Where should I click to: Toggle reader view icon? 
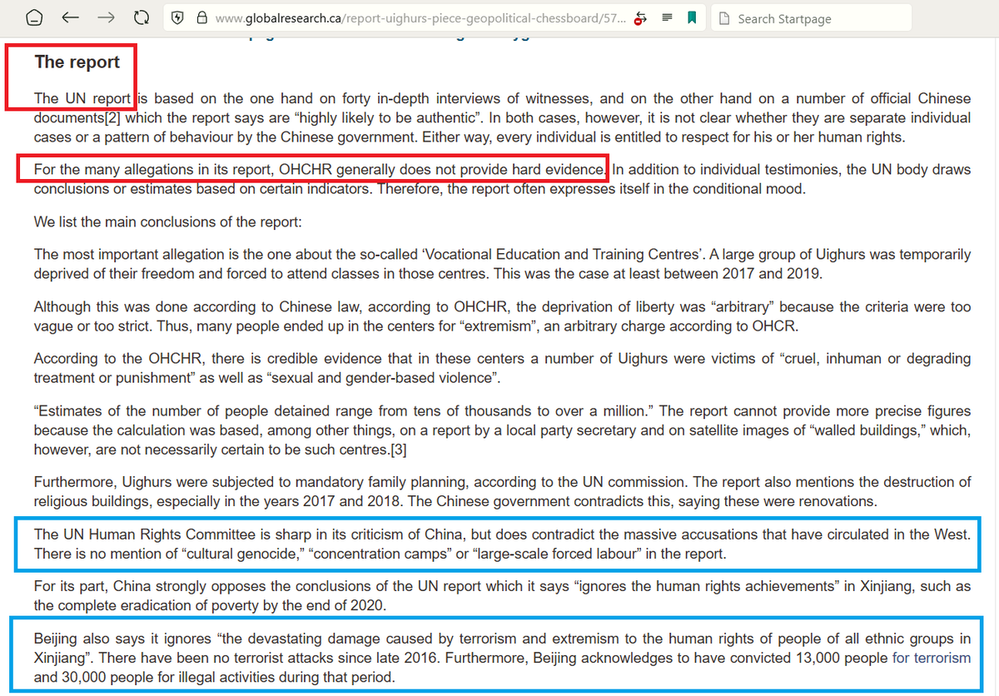[x=667, y=17]
